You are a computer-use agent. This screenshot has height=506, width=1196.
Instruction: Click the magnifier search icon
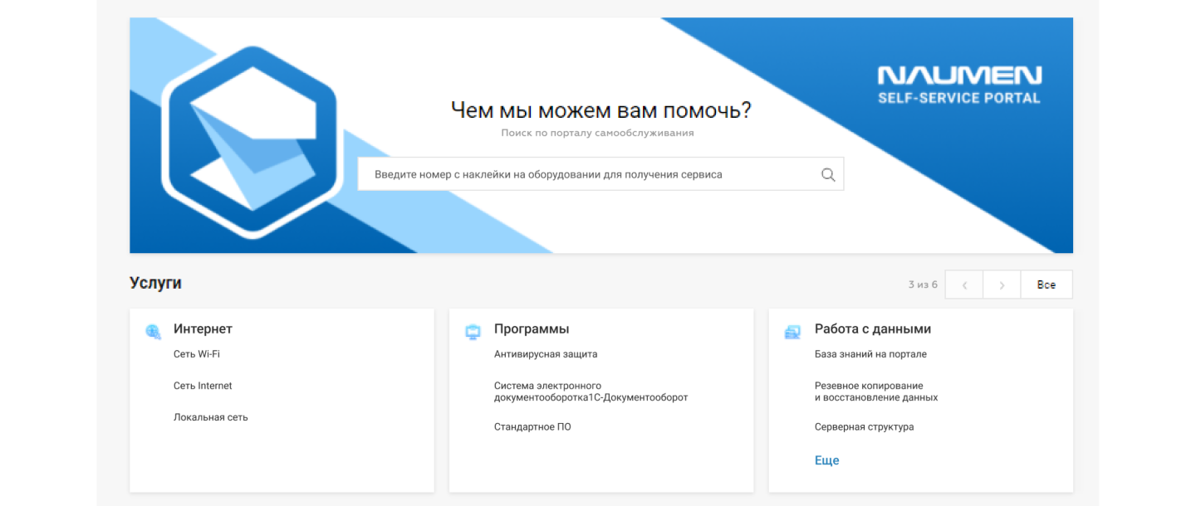[x=827, y=174]
